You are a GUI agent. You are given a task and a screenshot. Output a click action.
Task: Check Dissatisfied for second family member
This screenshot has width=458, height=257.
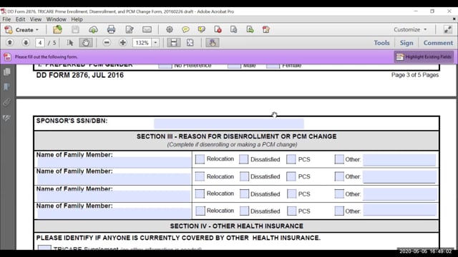tap(244, 176)
